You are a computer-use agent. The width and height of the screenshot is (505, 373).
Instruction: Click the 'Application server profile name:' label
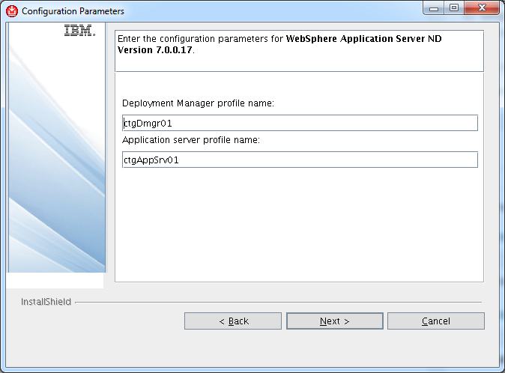[x=191, y=140]
